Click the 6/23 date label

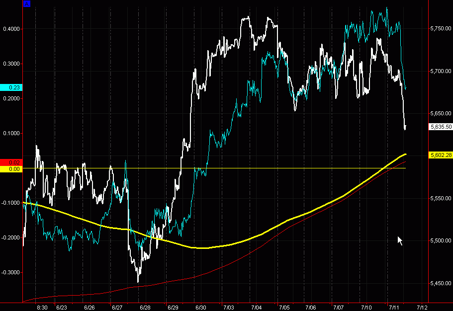click(62, 308)
